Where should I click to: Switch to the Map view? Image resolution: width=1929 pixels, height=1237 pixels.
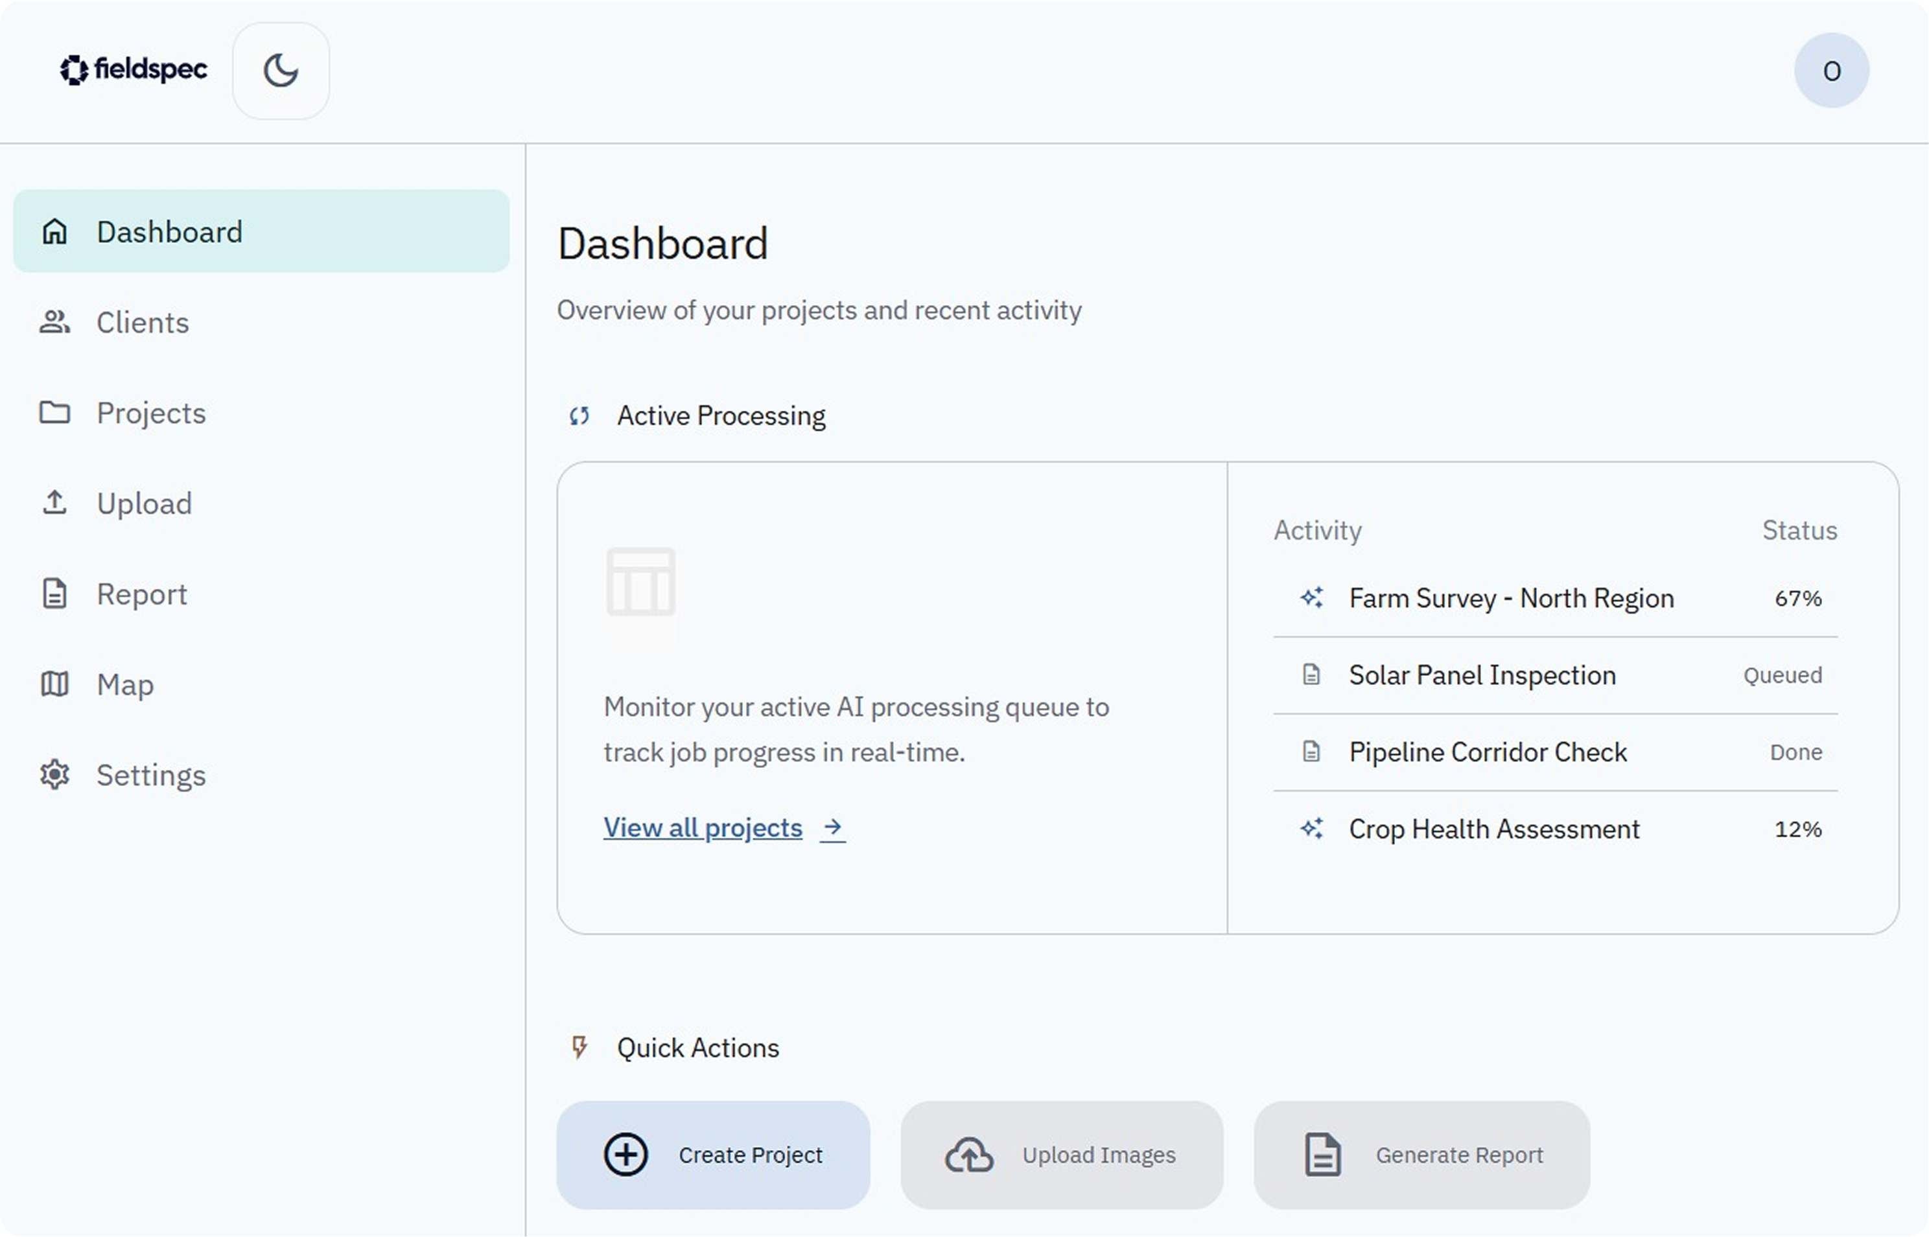261,684
